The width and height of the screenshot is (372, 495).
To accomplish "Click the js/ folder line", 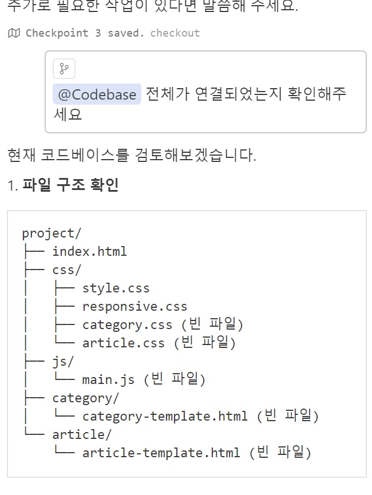I will [x=63, y=361].
